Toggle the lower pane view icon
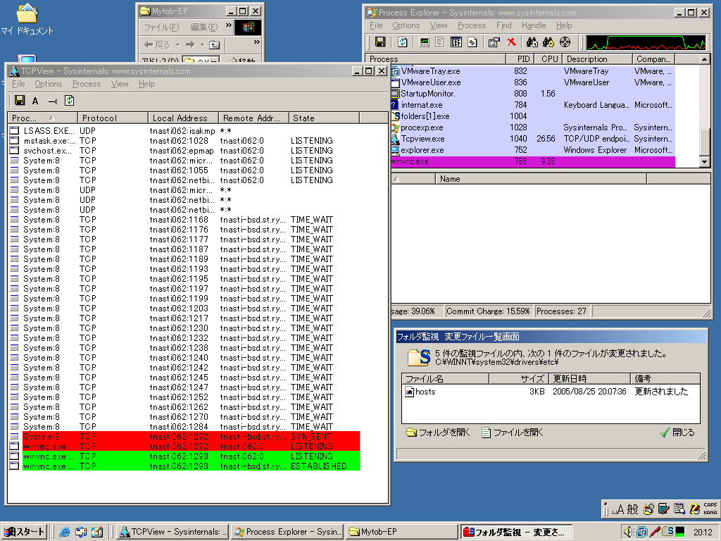 click(456, 42)
